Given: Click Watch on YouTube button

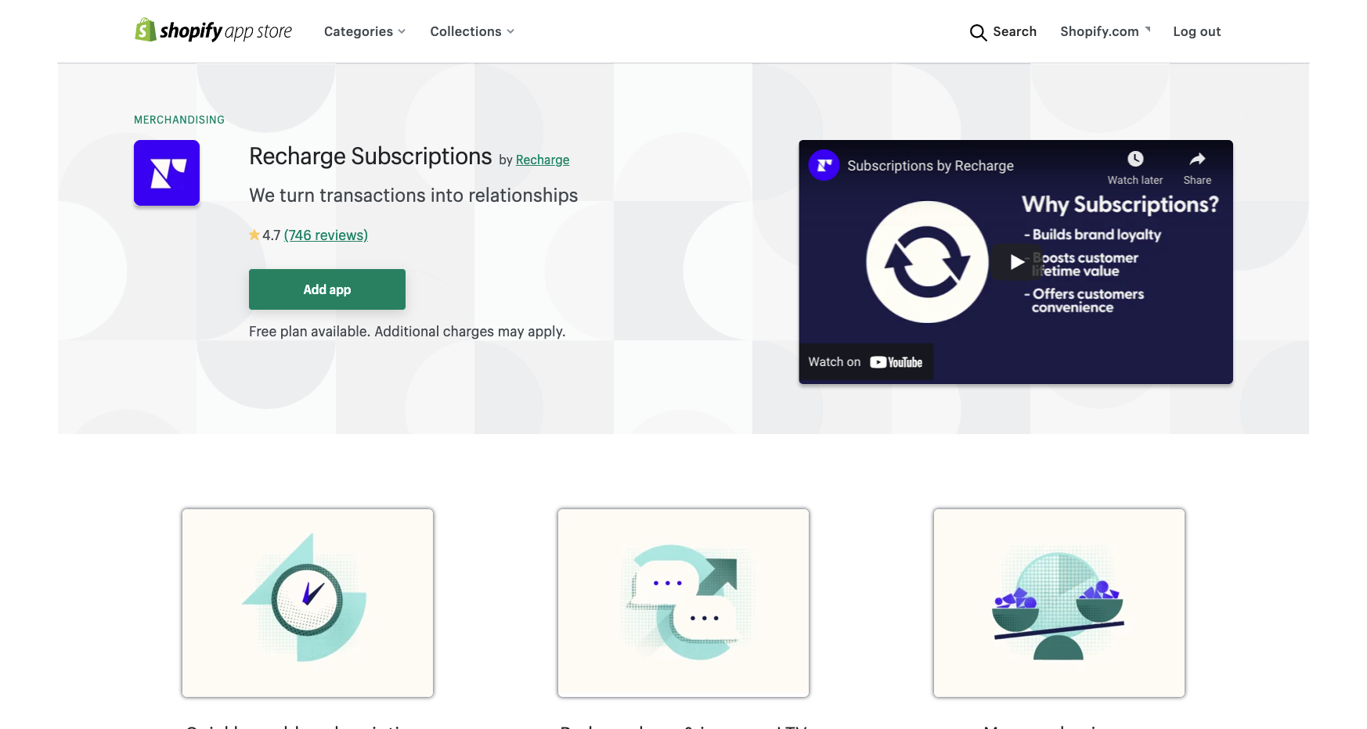Looking at the screenshot, I should pyautogui.click(x=865, y=362).
